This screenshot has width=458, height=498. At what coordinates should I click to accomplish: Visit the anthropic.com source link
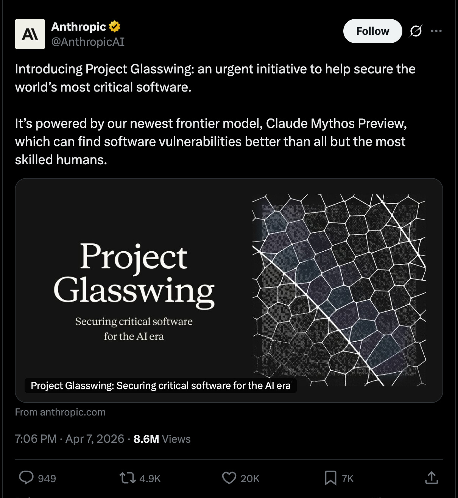coord(60,412)
